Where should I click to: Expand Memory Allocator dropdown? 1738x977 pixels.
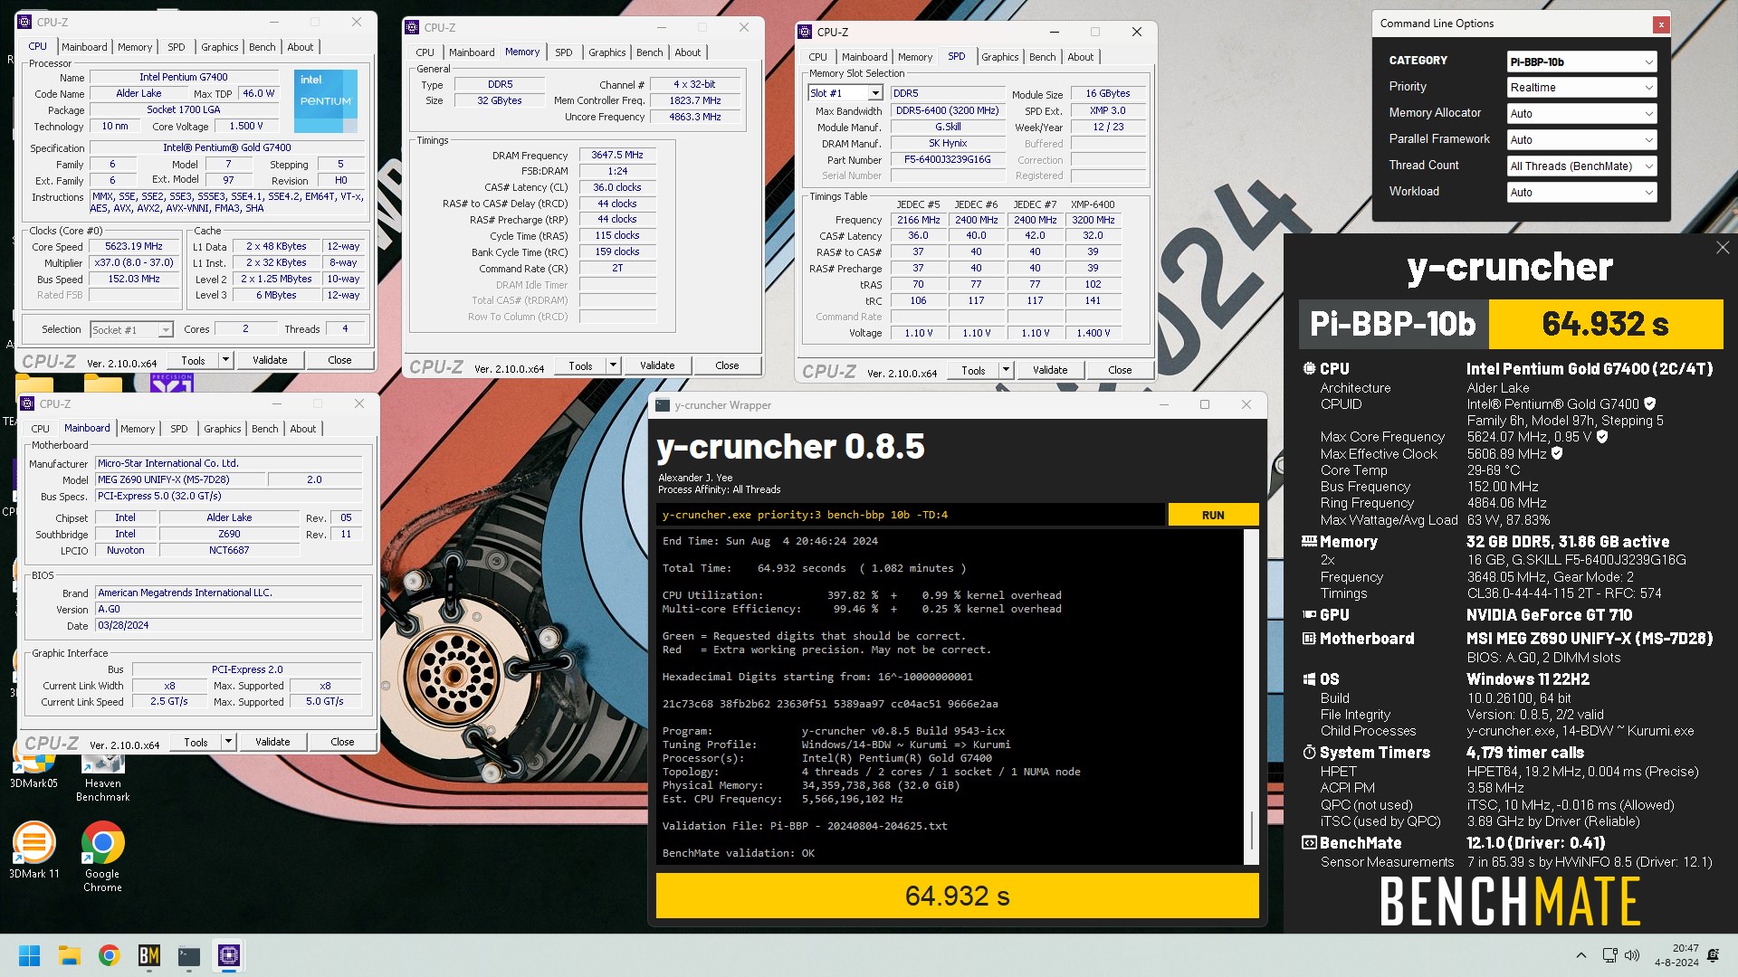click(x=1581, y=114)
